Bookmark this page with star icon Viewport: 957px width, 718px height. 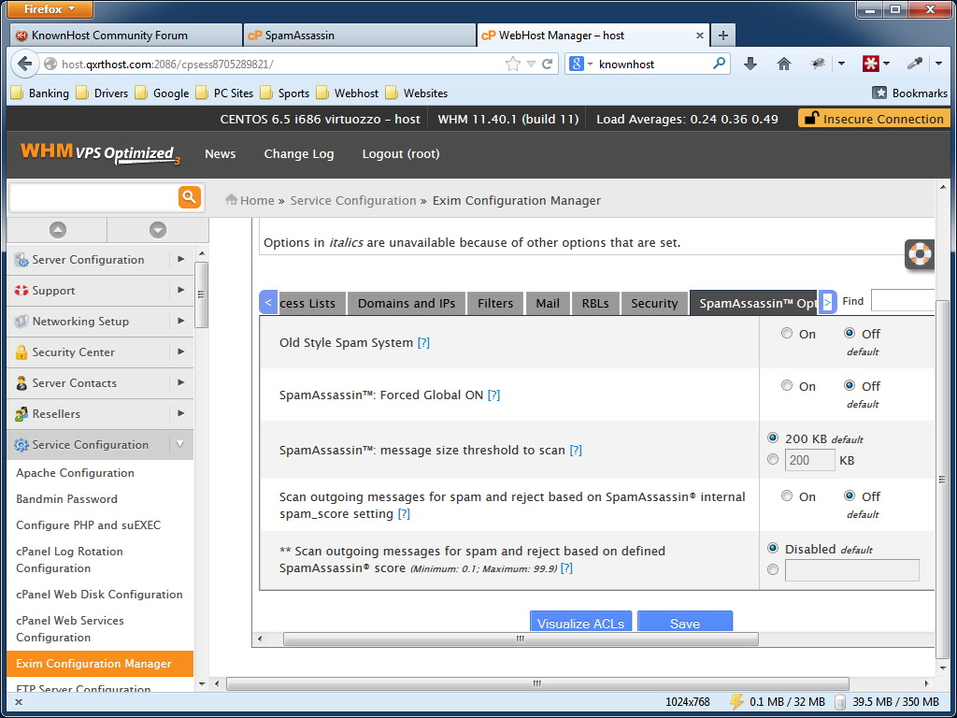pyautogui.click(x=512, y=64)
